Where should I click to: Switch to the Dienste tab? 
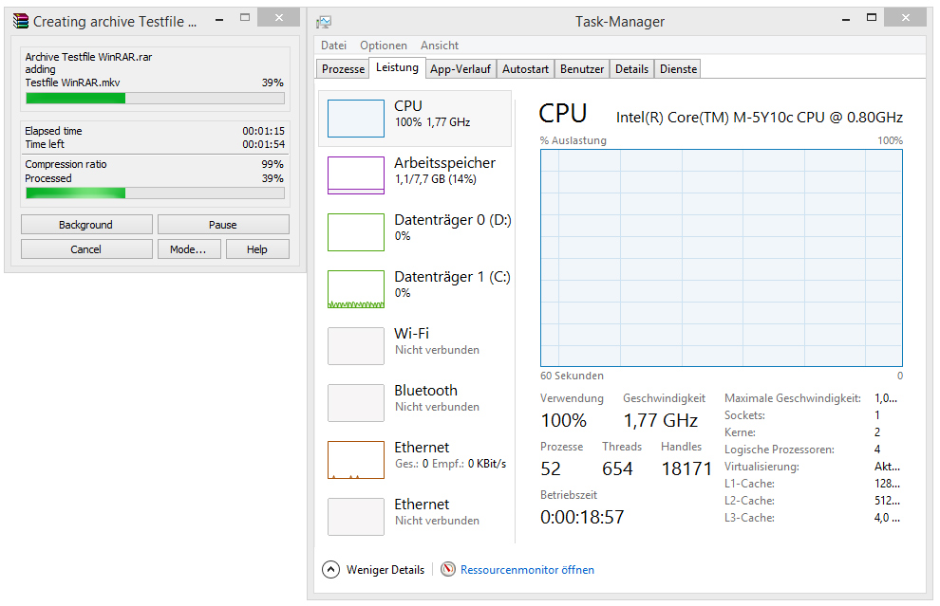678,69
